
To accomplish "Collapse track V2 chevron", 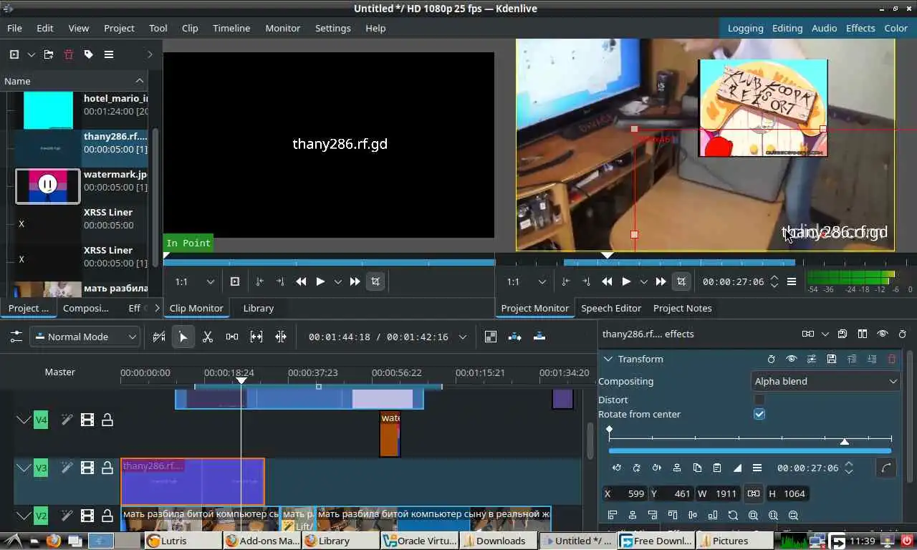I will click(23, 516).
